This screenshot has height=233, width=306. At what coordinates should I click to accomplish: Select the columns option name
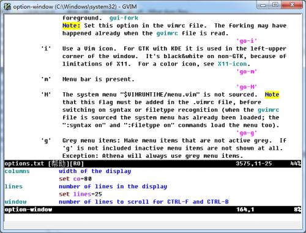(x=17, y=171)
